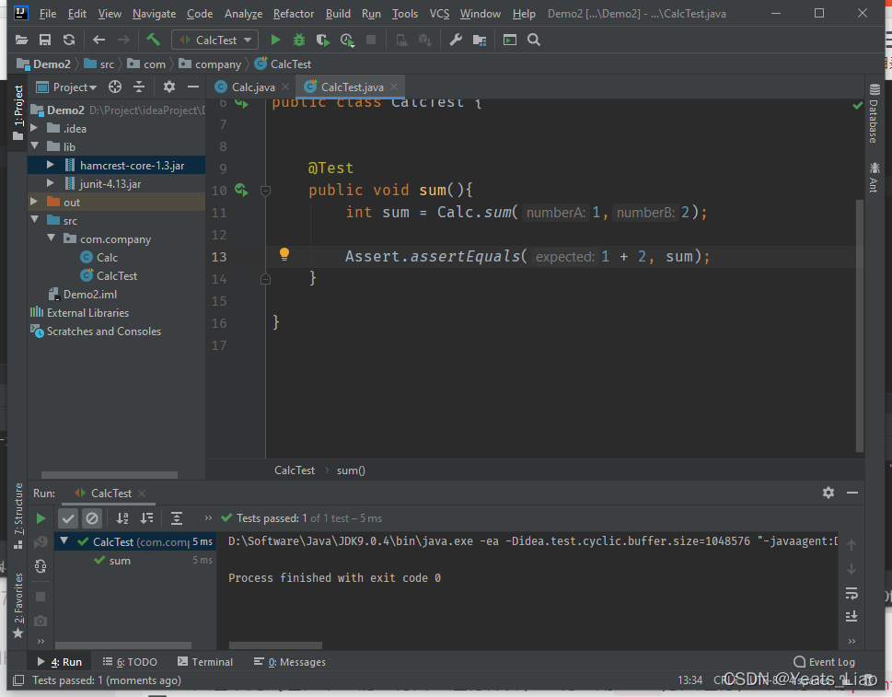Toggle show passed tests button
The height and width of the screenshot is (697, 892).
pyautogui.click(x=68, y=518)
